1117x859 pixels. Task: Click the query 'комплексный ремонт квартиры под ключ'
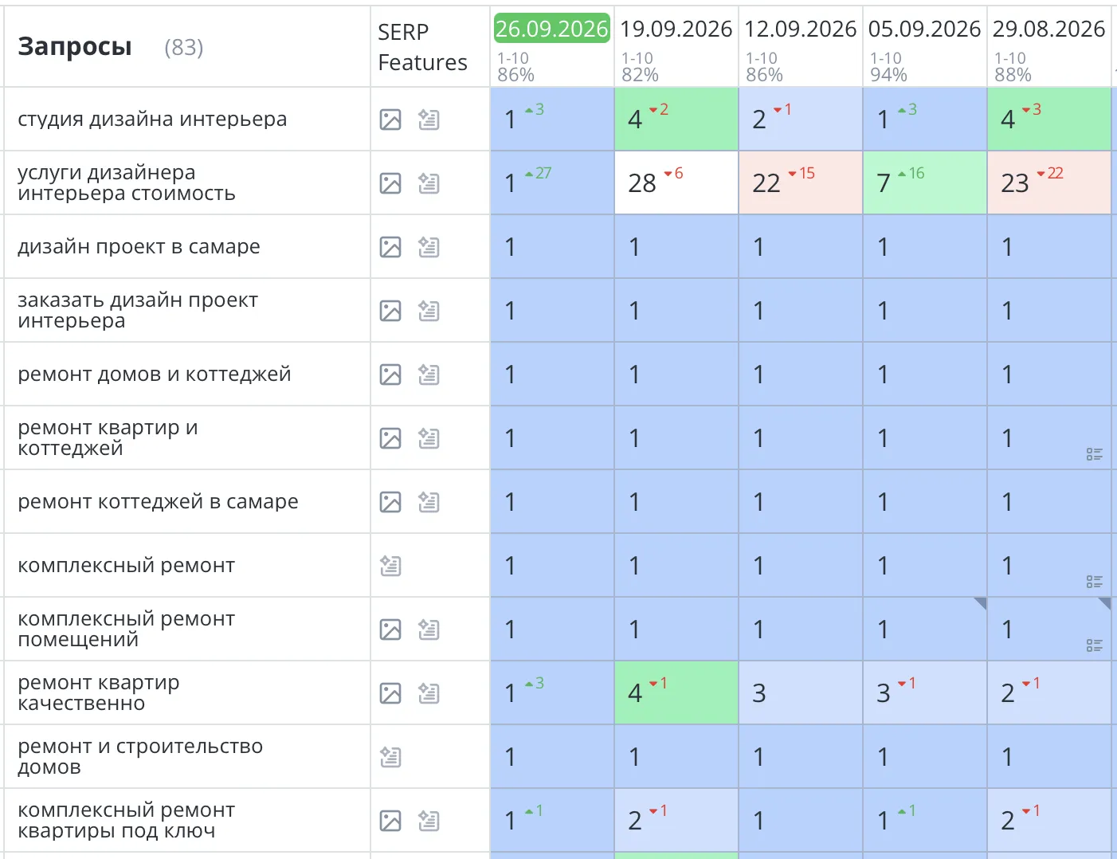pos(126,821)
